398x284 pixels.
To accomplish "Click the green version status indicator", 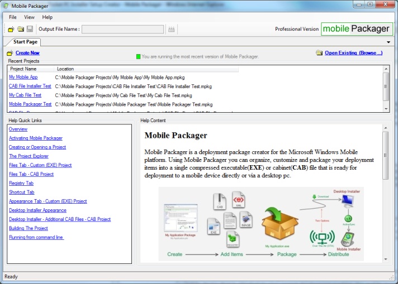I will pyautogui.click(x=138, y=56).
